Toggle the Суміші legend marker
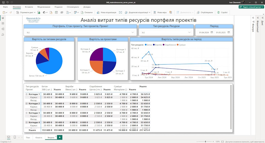The height and width of the screenshot is (143, 265). [x=177, y=45]
